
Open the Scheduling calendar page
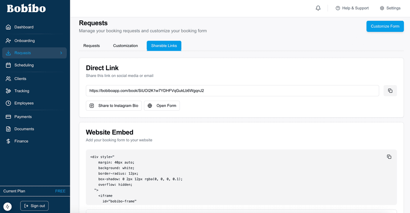[x=24, y=65]
